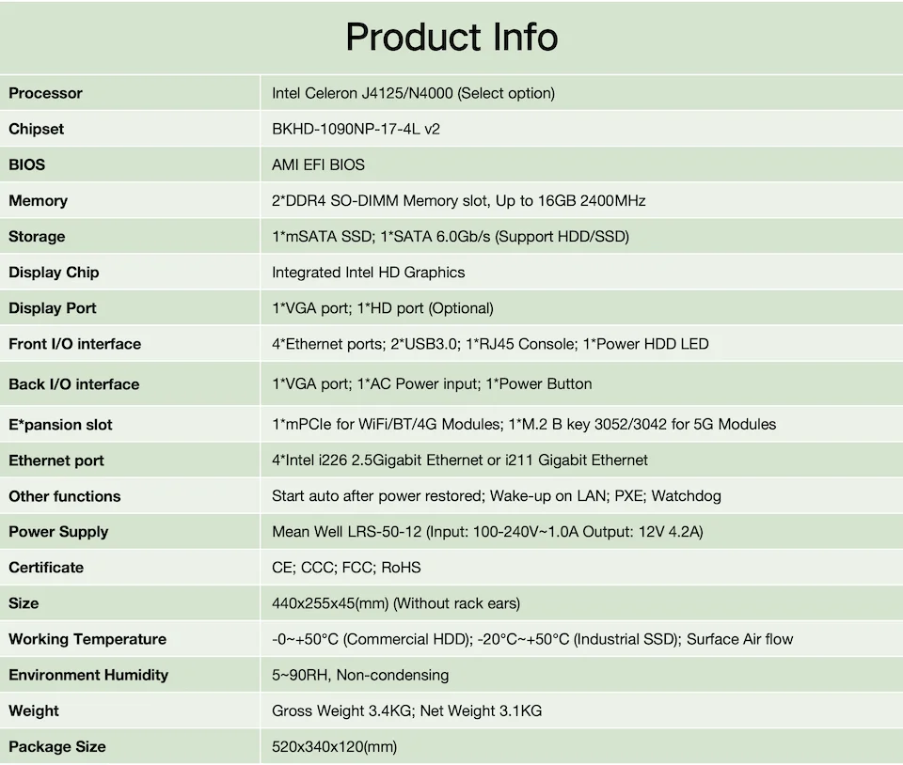Click the Memory row label
903x765 pixels.
click(x=39, y=200)
